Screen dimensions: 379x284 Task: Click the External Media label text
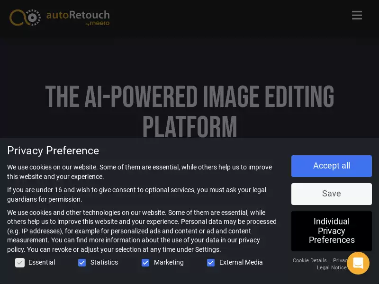[241, 262]
